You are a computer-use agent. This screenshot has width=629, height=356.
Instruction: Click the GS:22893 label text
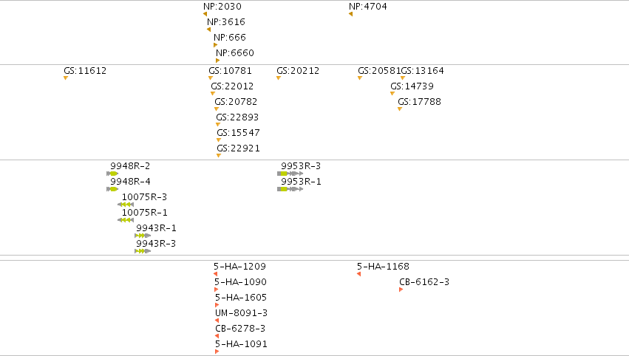(x=237, y=117)
